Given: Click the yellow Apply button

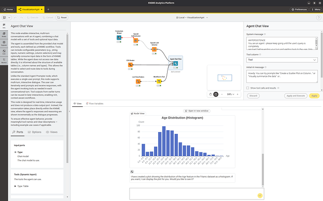Looking at the screenshot, I should [314, 96].
